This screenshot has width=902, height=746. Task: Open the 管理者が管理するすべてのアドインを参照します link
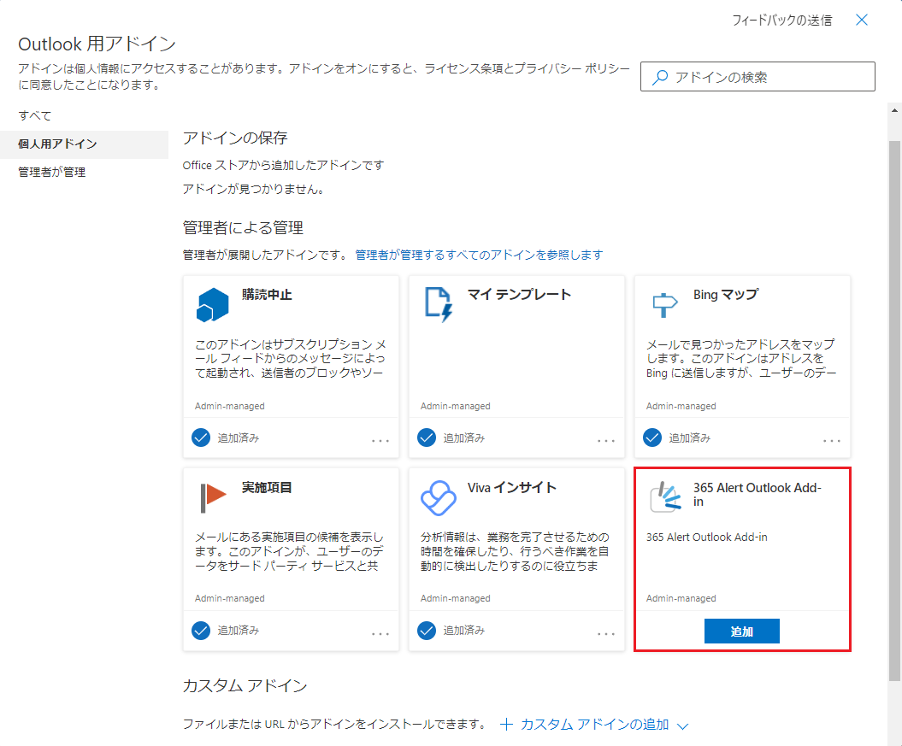479,255
